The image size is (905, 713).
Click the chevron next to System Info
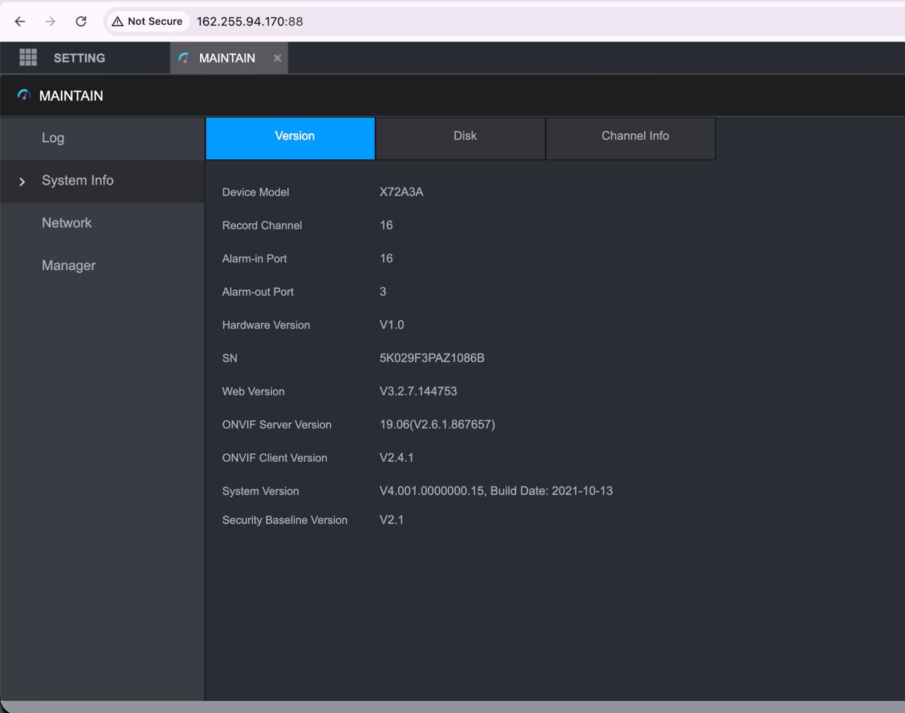pyautogui.click(x=22, y=182)
